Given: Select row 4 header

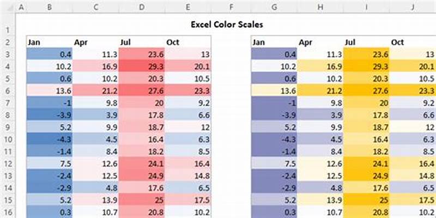Looking at the screenshot, I should (x=8, y=66).
